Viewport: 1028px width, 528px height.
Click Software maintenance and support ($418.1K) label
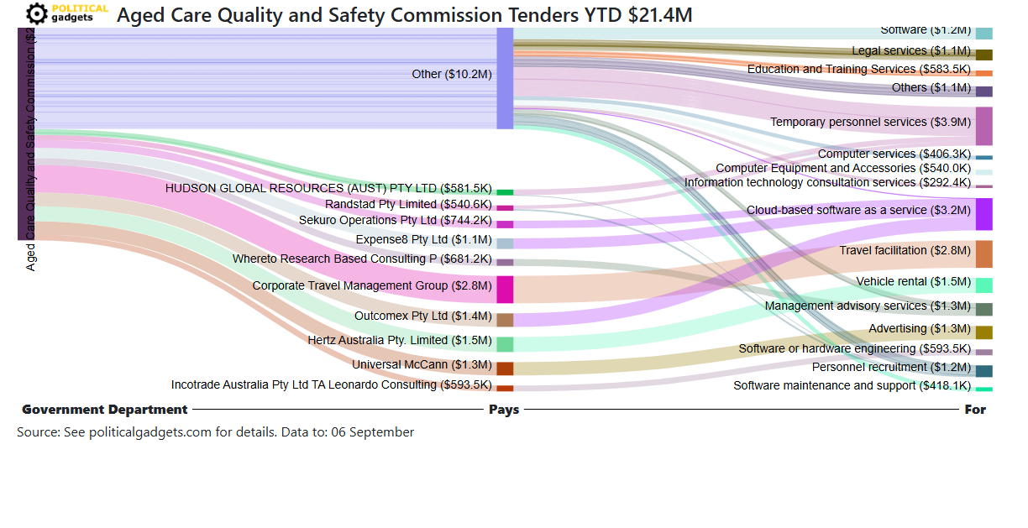point(852,385)
